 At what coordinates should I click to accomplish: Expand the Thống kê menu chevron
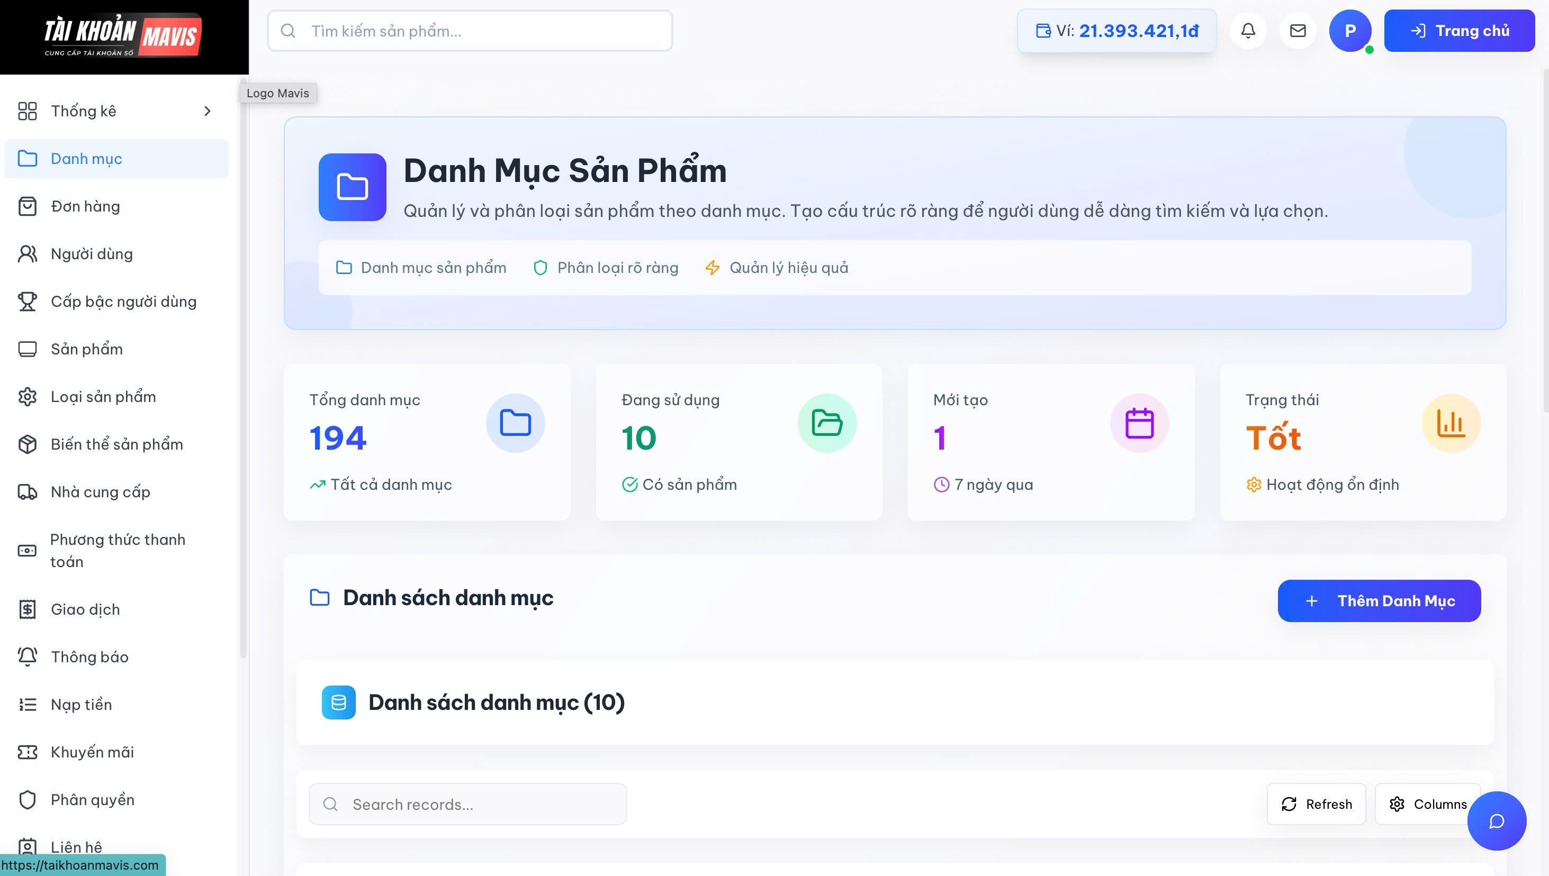click(x=207, y=111)
